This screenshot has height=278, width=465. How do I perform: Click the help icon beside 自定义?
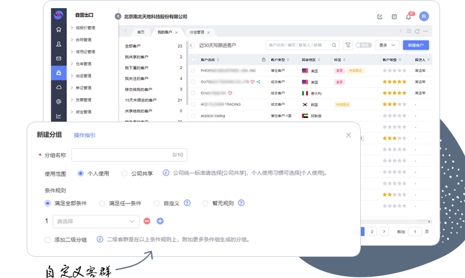[x=187, y=203]
